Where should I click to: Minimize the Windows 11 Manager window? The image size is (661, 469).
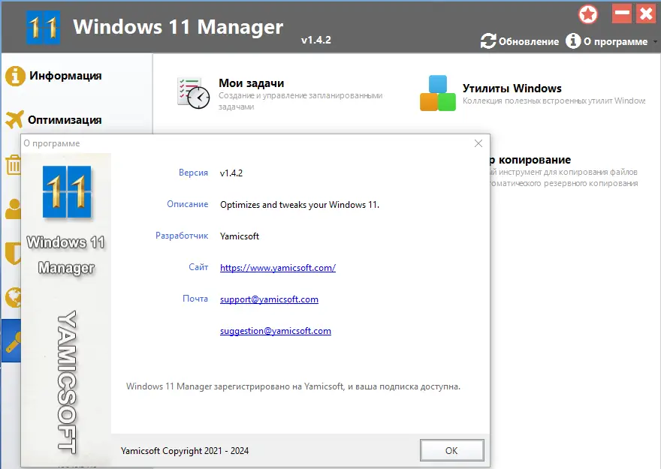coord(622,14)
